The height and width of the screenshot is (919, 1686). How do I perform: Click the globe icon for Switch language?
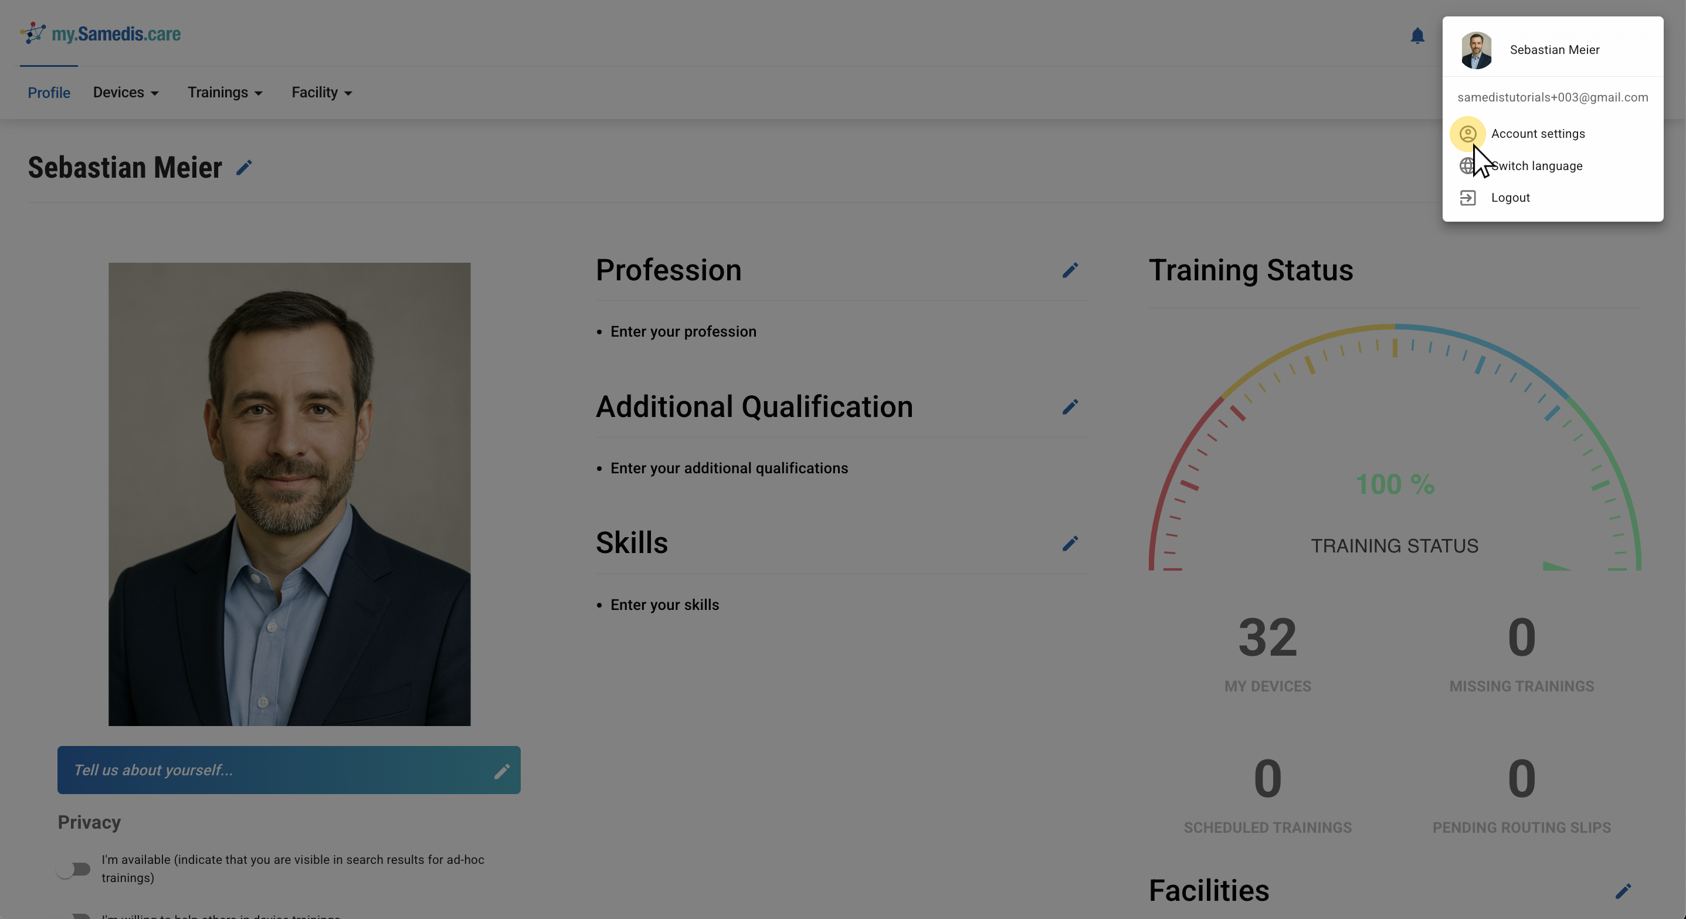pyautogui.click(x=1467, y=166)
